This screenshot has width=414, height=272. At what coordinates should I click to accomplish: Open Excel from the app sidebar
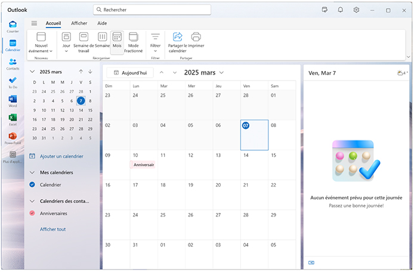tap(13, 119)
